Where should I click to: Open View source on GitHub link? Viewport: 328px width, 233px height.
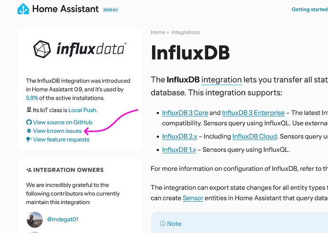click(x=63, y=122)
